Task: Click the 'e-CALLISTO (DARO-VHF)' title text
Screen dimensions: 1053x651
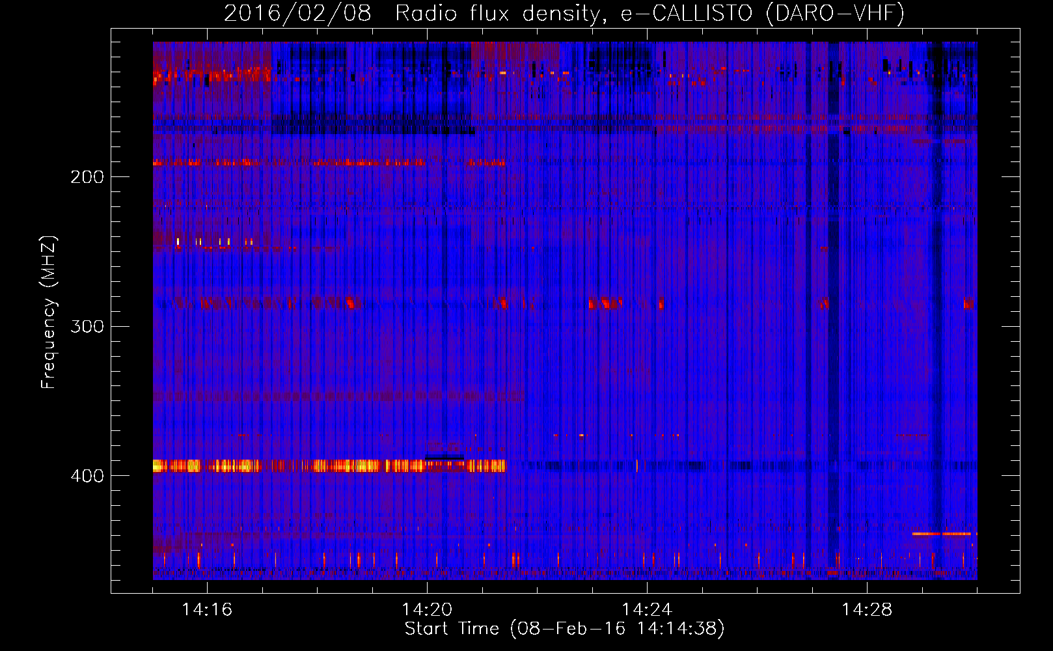Action: click(x=762, y=13)
